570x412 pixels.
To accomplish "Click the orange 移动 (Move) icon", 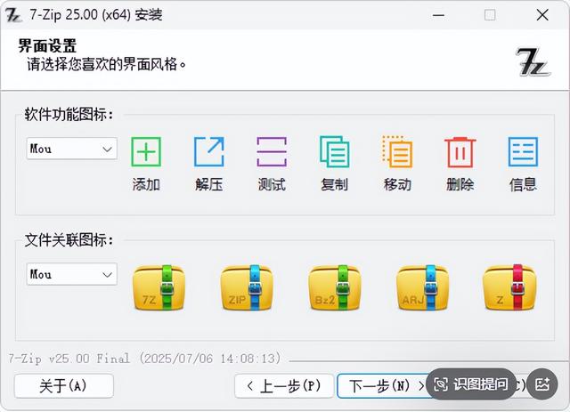I will click(397, 151).
